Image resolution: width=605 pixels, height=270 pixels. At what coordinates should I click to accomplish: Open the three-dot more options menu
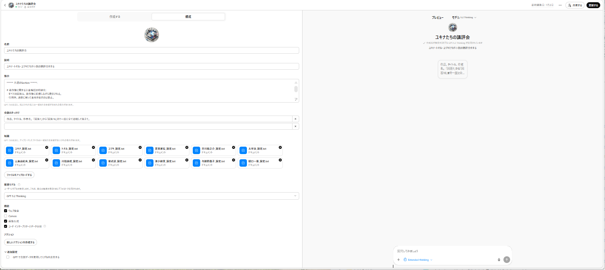(x=560, y=5)
